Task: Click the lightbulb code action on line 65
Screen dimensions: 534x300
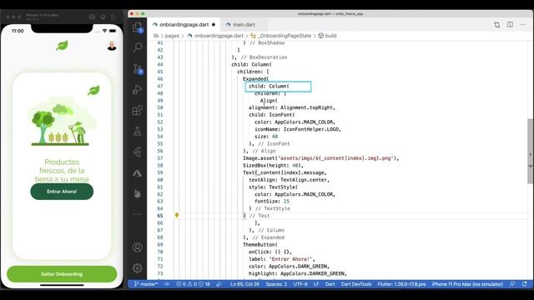Action: [x=177, y=215]
